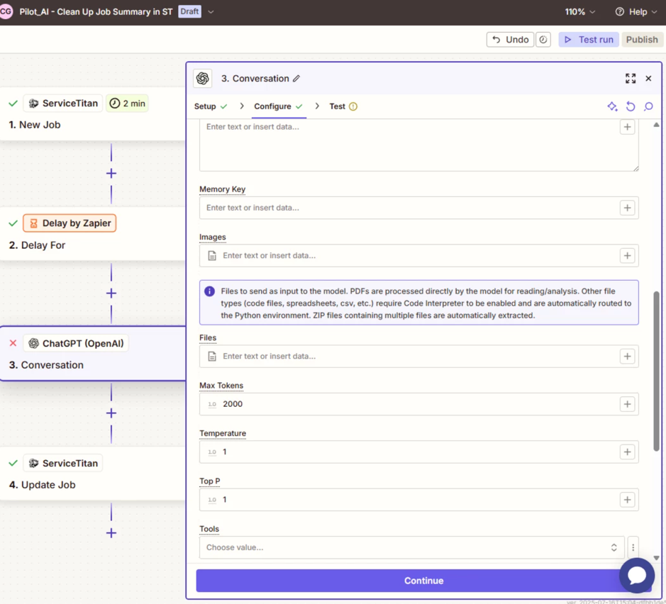Insert data into Top P via plus
The width and height of the screenshot is (666, 604).
pyautogui.click(x=627, y=500)
